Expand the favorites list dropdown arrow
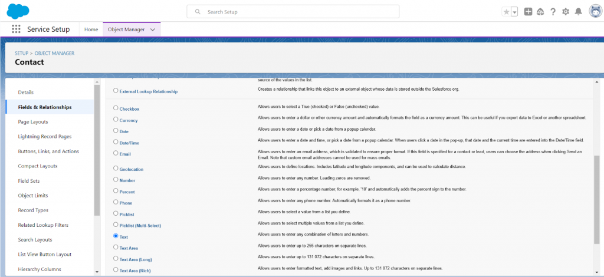This screenshot has width=604, height=277. pos(514,12)
